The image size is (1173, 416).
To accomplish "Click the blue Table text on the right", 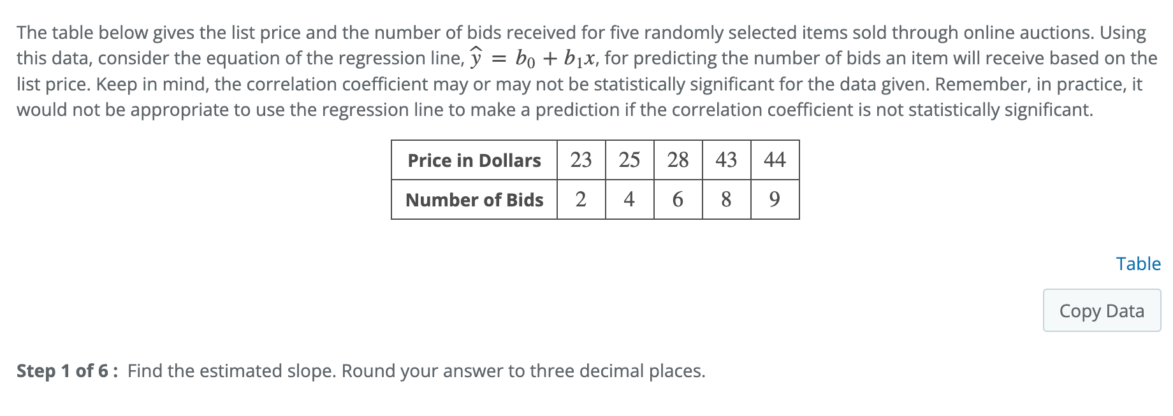I will (x=1138, y=264).
